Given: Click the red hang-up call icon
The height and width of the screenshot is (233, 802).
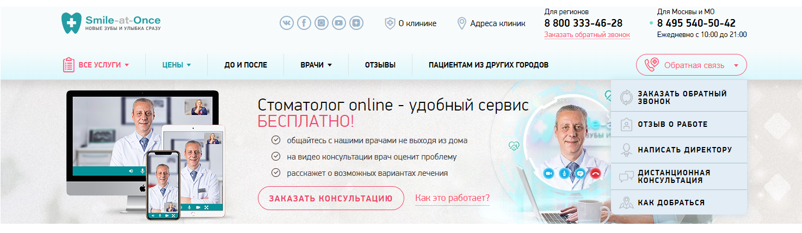Looking at the screenshot, I should 596,173.
